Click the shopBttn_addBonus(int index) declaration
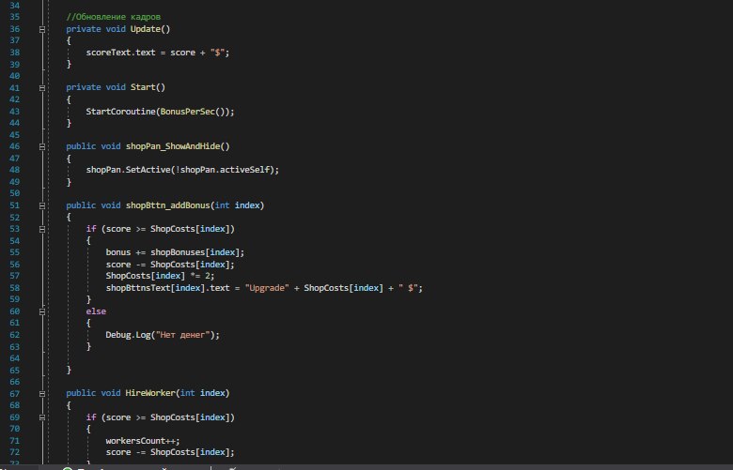Image resolution: width=733 pixels, height=470 pixels. (x=165, y=205)
